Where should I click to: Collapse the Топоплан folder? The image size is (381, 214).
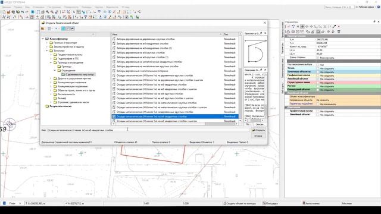[x=47, y=51]
